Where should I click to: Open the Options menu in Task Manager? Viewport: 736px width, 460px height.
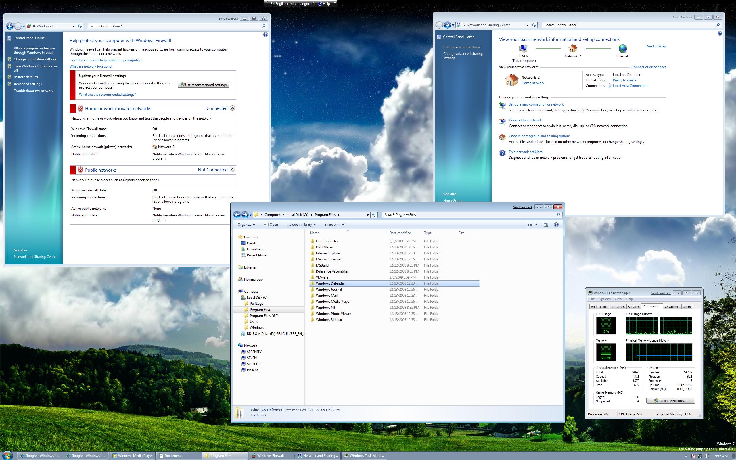pos(605,299)
